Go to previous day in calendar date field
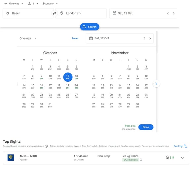This screenshot has width=192, height=171. [x=144, y=38]
